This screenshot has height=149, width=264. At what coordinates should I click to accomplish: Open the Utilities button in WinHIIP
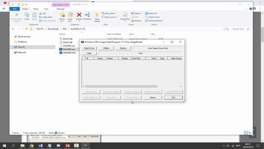106,48
